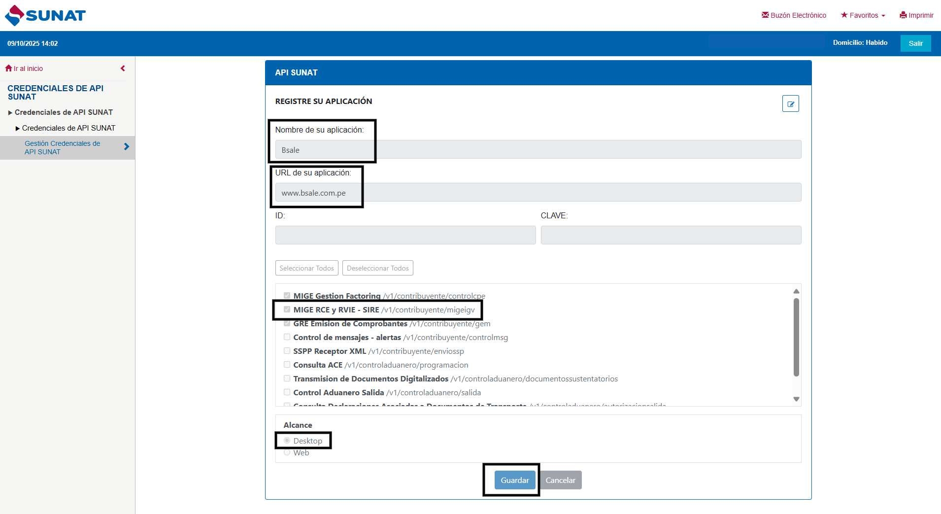Check the Consulta ACE checkbox
This screenshot has width=941, height=514.
click(287, 365)
